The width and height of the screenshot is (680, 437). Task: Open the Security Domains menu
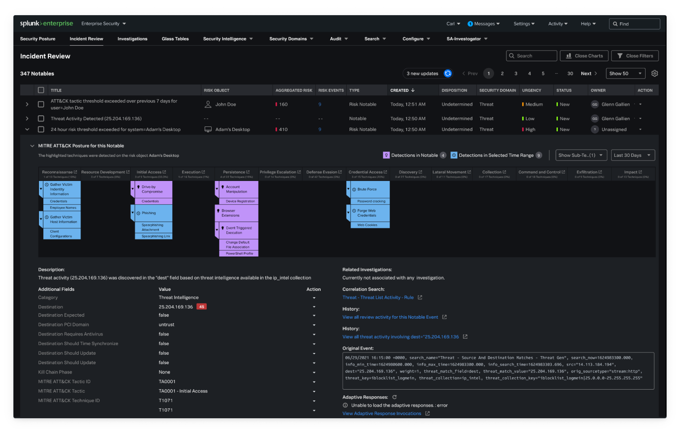pos(291,39)
